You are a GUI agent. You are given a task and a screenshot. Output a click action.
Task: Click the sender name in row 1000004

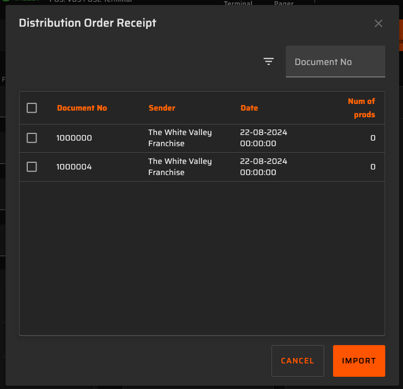coord(180,167)
